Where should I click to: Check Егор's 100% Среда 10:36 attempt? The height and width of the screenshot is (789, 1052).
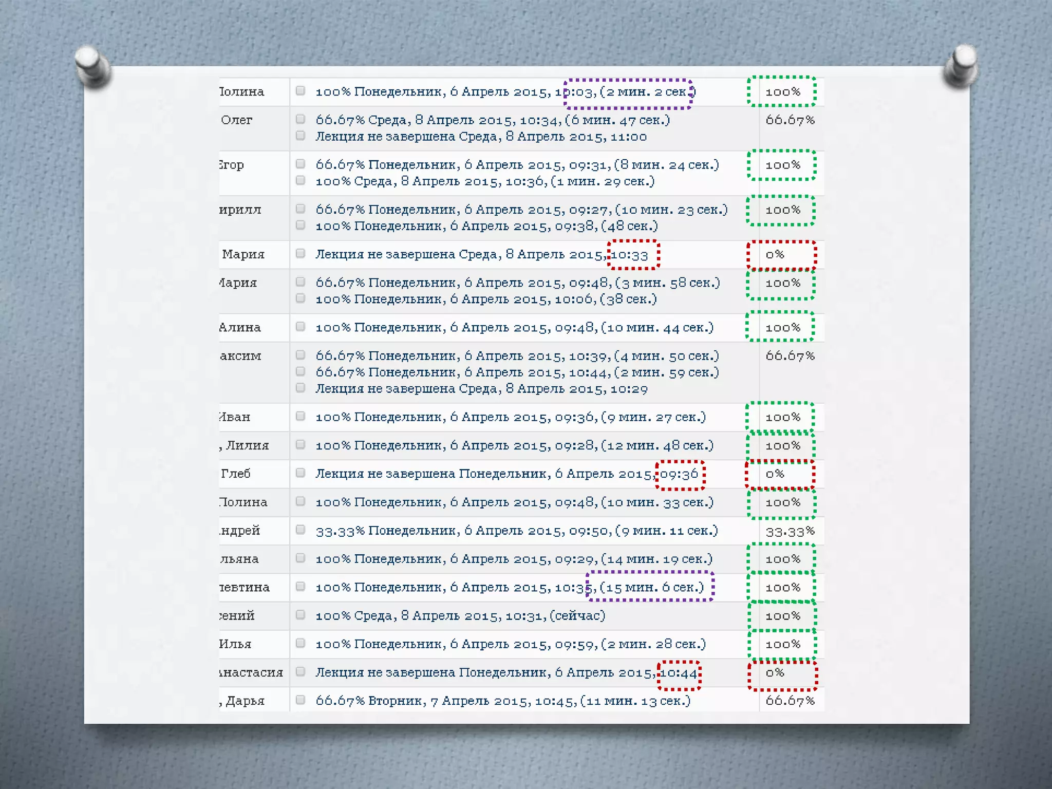tap(300, 180)
